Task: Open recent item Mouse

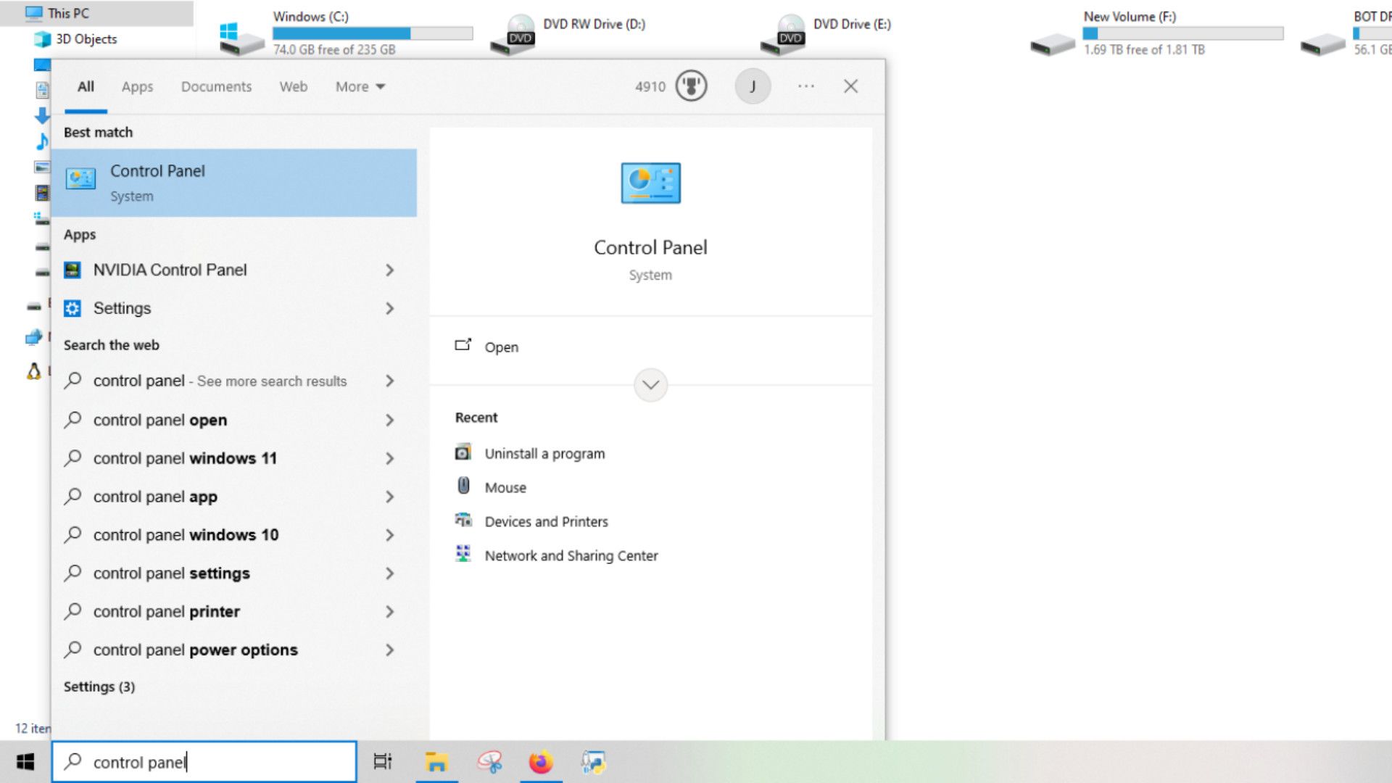Action: (x=505, y=487)
